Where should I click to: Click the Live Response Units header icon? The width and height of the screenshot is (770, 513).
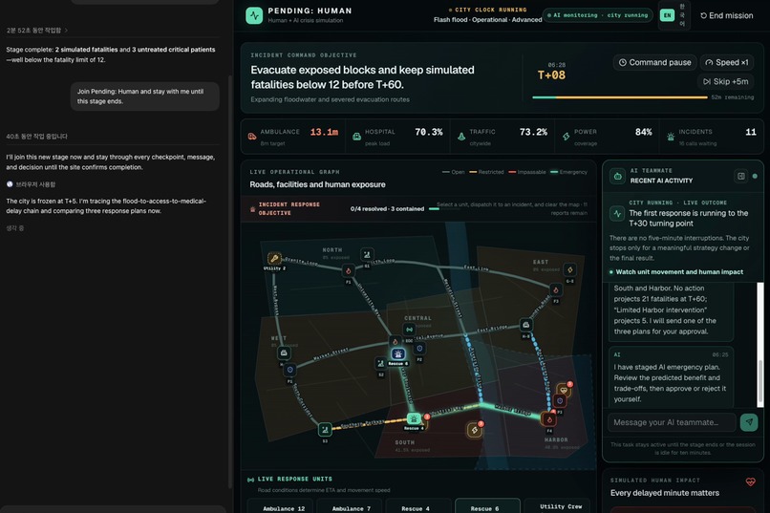click(251, 480)
